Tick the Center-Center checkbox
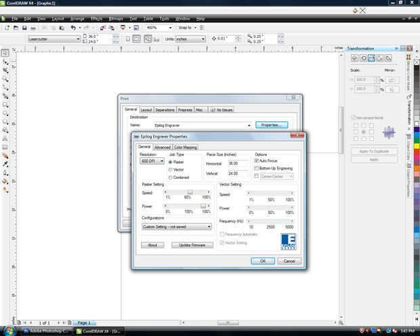The image size is (420, 336). (x=256, y=176)
